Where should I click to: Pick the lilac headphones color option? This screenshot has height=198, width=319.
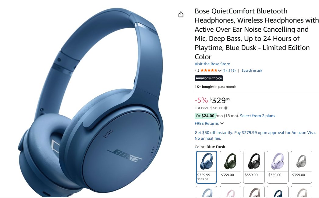(x=278, y=167)
